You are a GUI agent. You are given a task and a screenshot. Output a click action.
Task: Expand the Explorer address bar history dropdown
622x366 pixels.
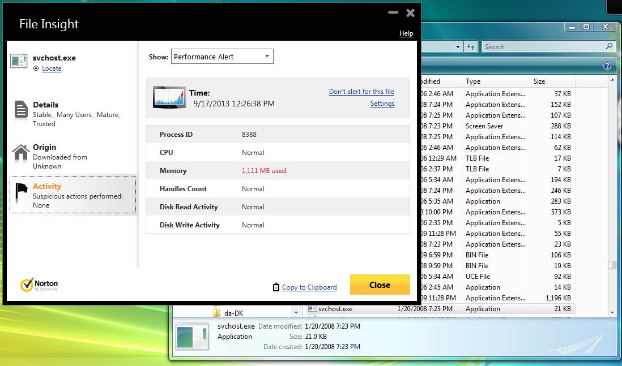coord(458,47)
